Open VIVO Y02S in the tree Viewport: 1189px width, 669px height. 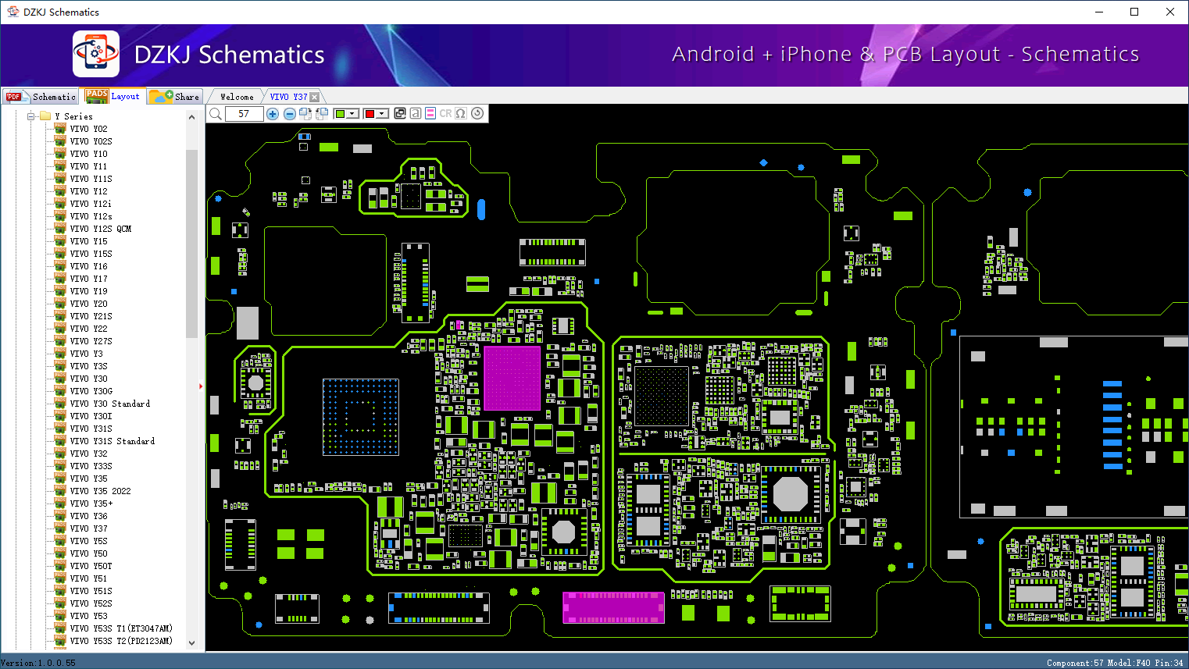91,141
